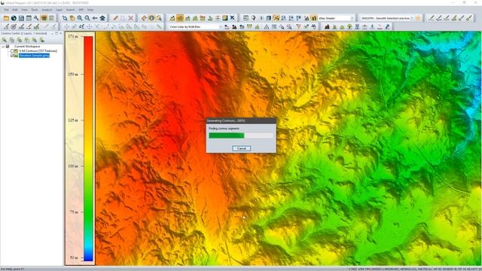Screen dimensions: 482x271
Task: Cancel the contour generation
Action: pos(241,148)
